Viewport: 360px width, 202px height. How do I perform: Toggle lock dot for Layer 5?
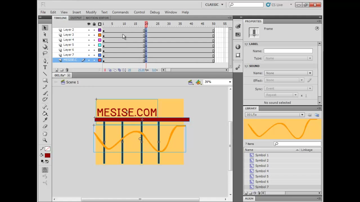[94, 45]
